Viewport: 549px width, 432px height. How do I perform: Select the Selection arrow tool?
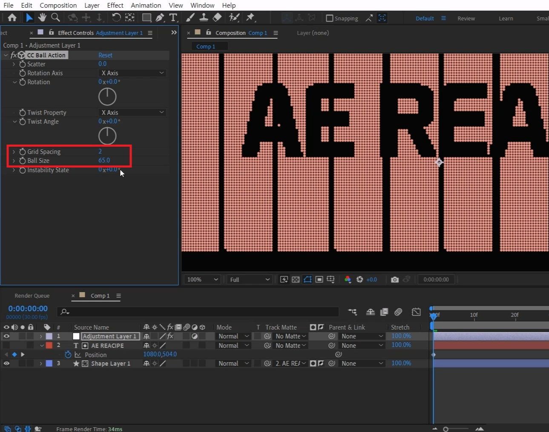pos(29,17)
